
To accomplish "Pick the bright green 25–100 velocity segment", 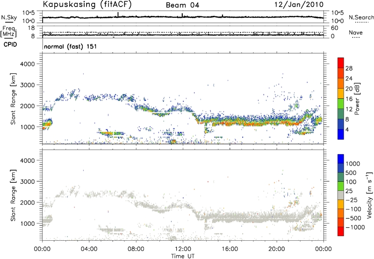I will point(341,186).
